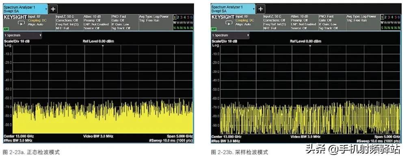Click 'Input Z: 50 Ω' in the Fig 2-23a analyzer

65,17
